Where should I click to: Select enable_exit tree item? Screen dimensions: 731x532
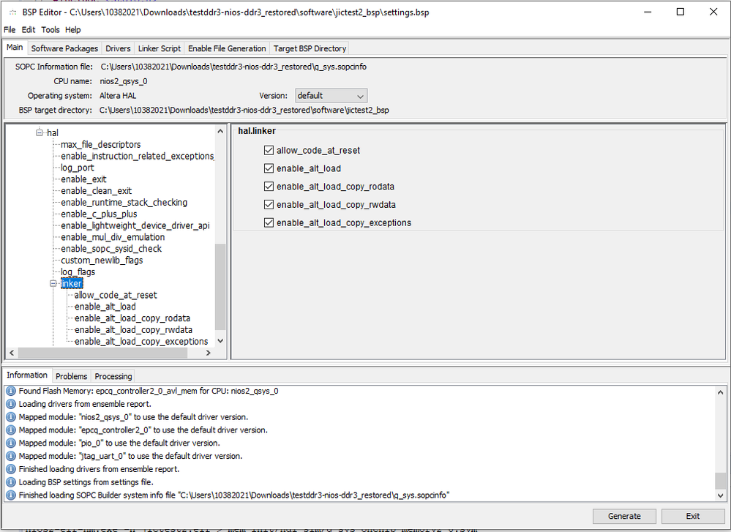tap(83, 179)
